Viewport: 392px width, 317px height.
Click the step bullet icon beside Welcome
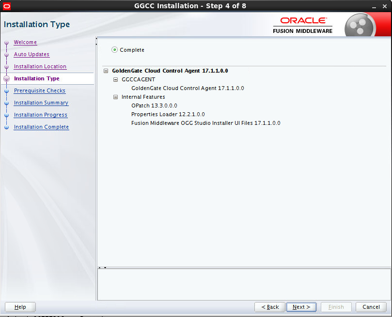pyautogui.click(x=7, y=43)
